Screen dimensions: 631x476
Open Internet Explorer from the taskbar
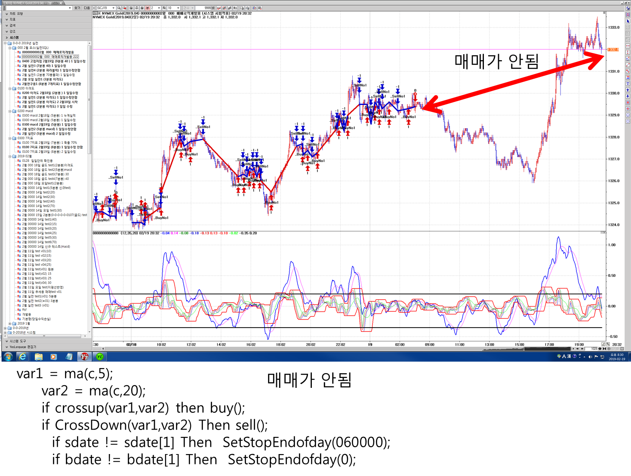(22, 356)
